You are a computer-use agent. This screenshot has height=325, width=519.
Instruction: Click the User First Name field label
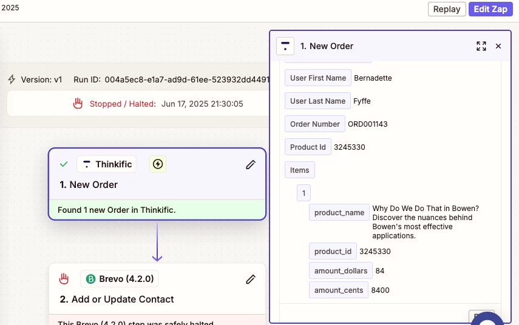point(317,78)
